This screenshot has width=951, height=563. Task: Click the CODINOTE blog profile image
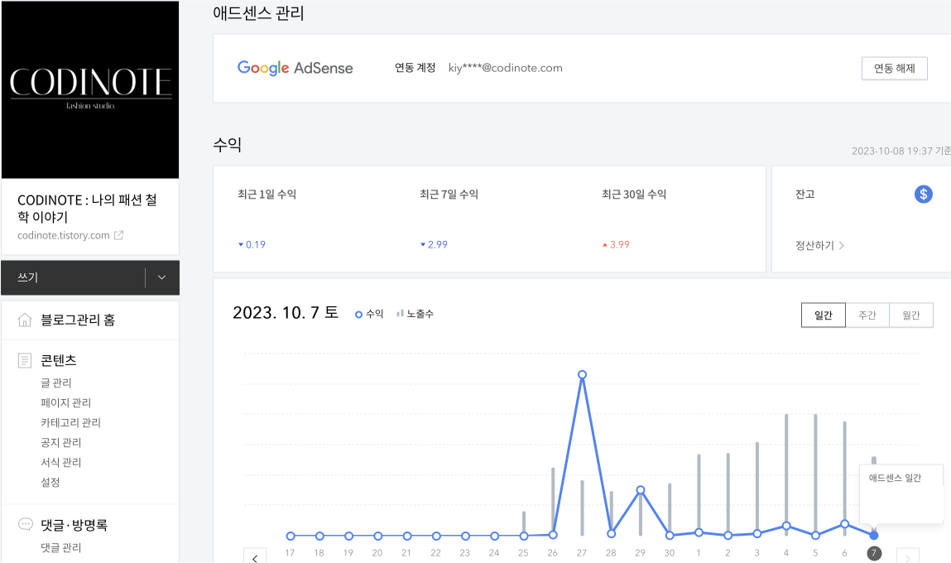click(x=90, y=89)
